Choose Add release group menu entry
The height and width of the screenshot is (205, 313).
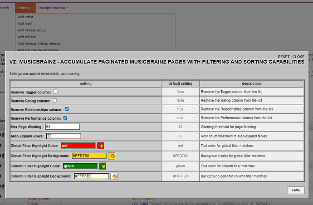tap(32, 30)
